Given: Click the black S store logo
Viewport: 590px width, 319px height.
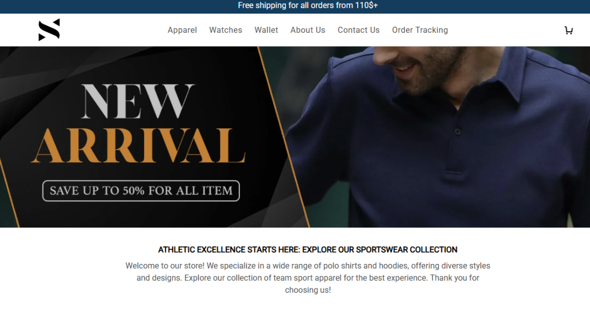Looking at the screenshot, I should pos(49,29).
